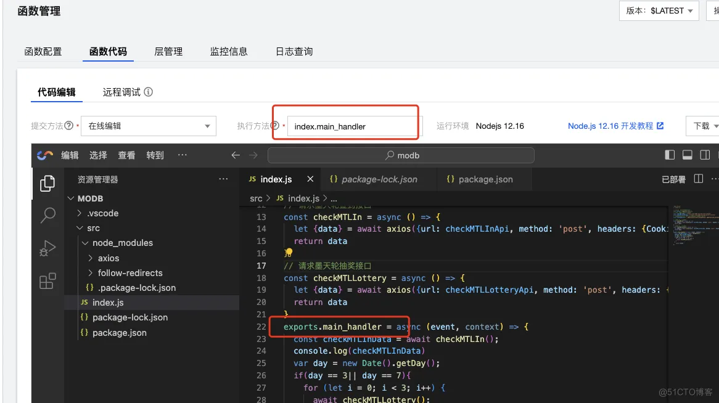Open the Search icon in activity bar
This screenshot has width=719, height=403.
[x=47, y=215]
